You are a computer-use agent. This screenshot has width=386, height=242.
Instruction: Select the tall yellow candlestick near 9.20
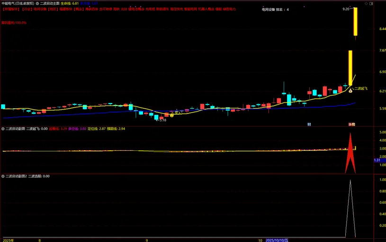355,21
